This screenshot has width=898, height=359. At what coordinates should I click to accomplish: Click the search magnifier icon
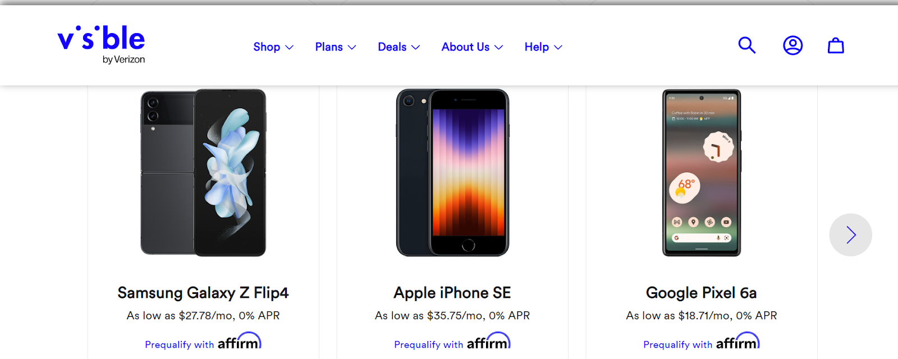(746, 45)
